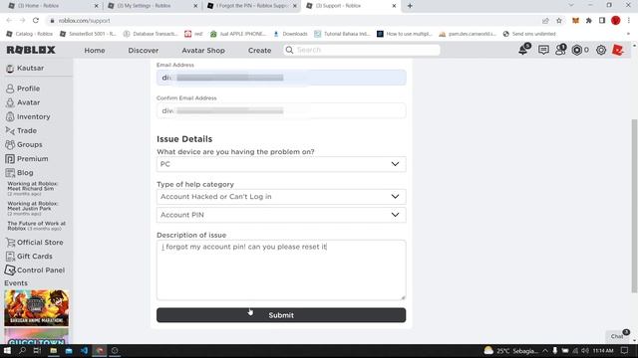Click the page vertical scrollbar
The width and height of the screenshot is (638, 358).
click(x=634, y=206)
